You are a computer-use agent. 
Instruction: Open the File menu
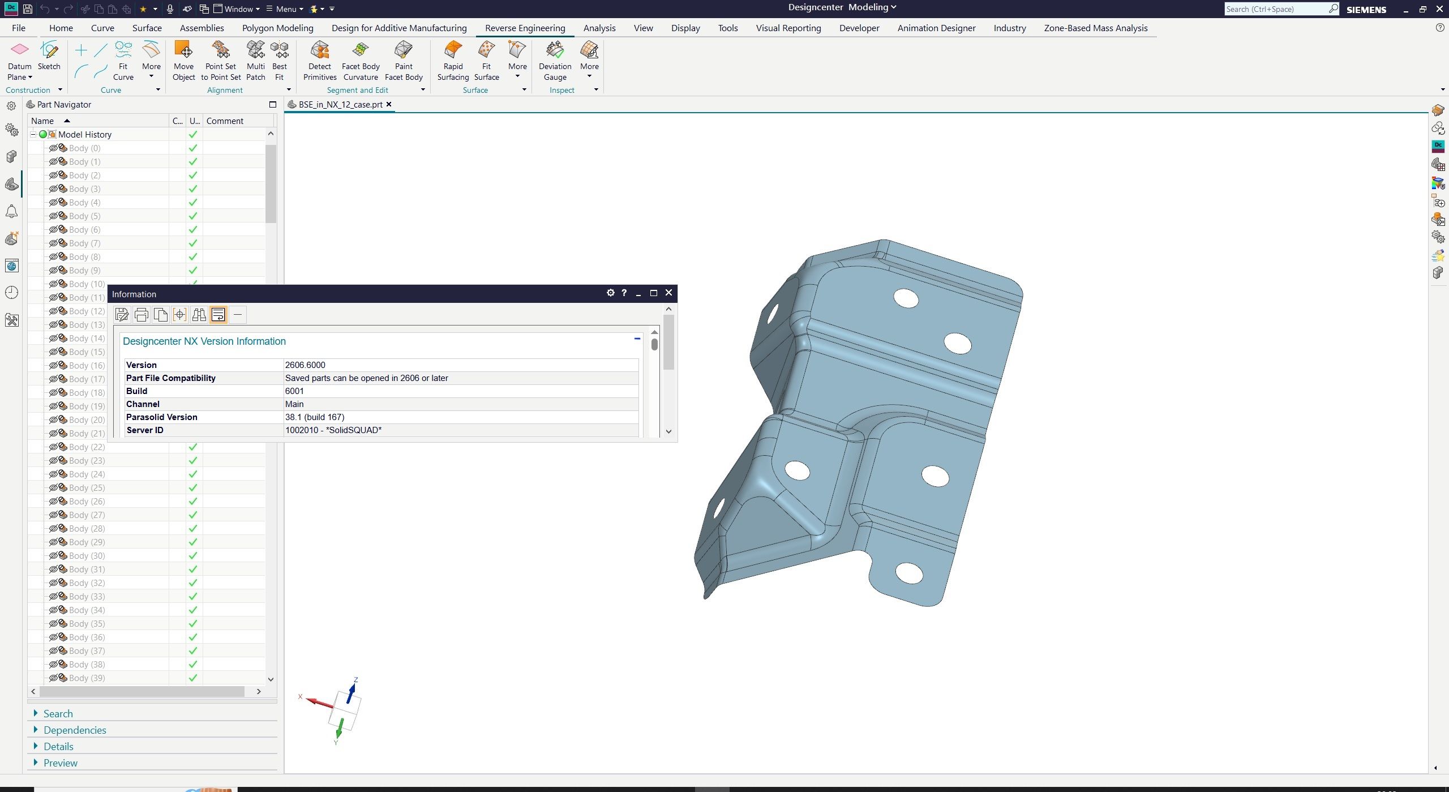point(18,28)
